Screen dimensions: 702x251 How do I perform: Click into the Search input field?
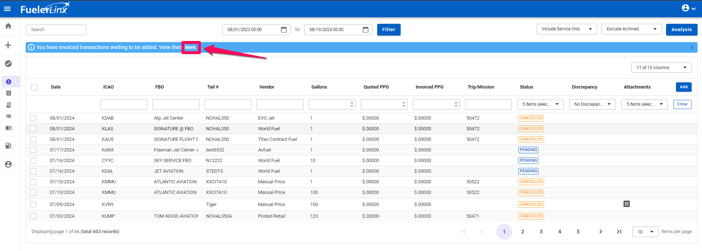56,30
